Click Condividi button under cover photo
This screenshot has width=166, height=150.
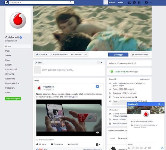coord(76,55)
